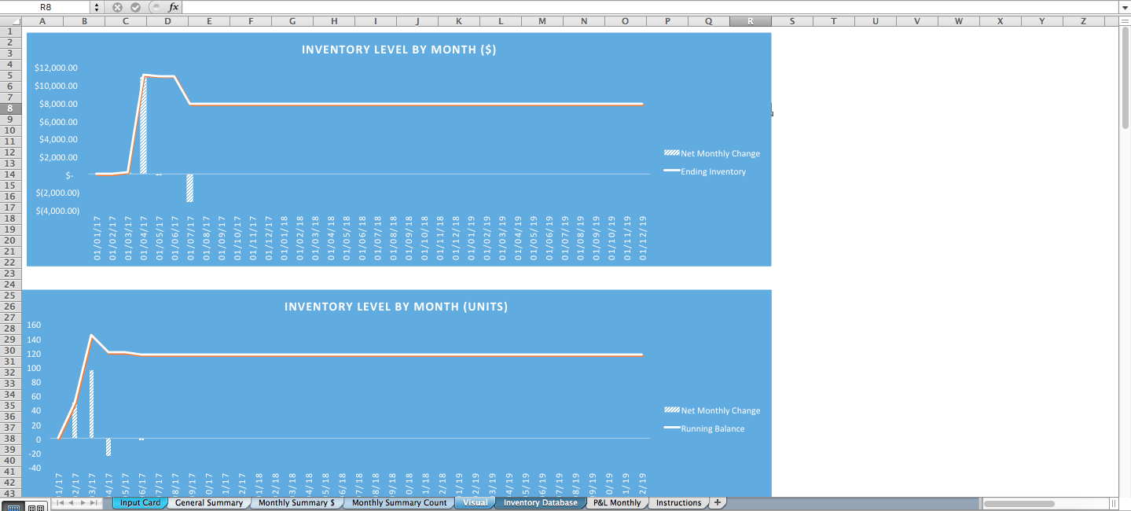The height and width of the screenshot is (511, 1131).
Task: Click the 01/04/17 date axis label
Action: 144,238
